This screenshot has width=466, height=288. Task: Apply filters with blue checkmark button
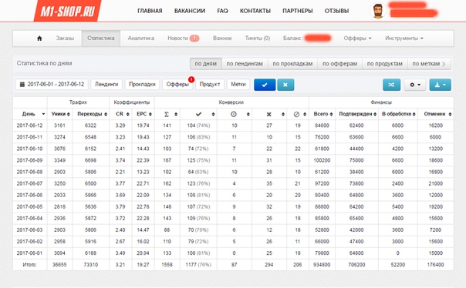coord(265,85)
